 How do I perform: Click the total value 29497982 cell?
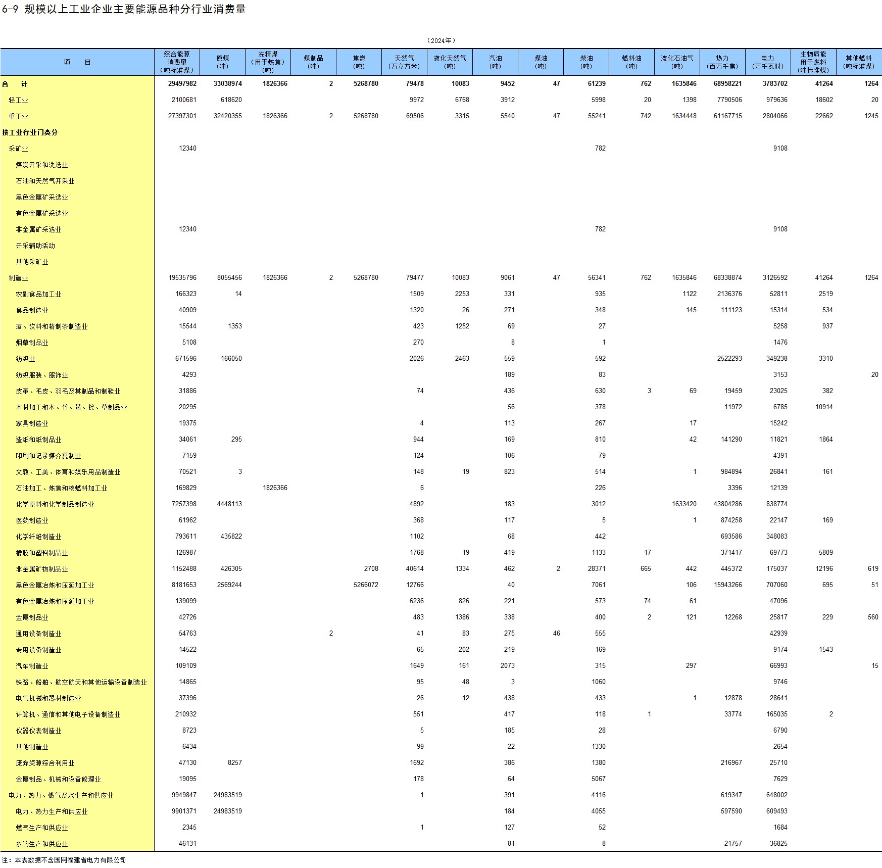pos(182,84)
